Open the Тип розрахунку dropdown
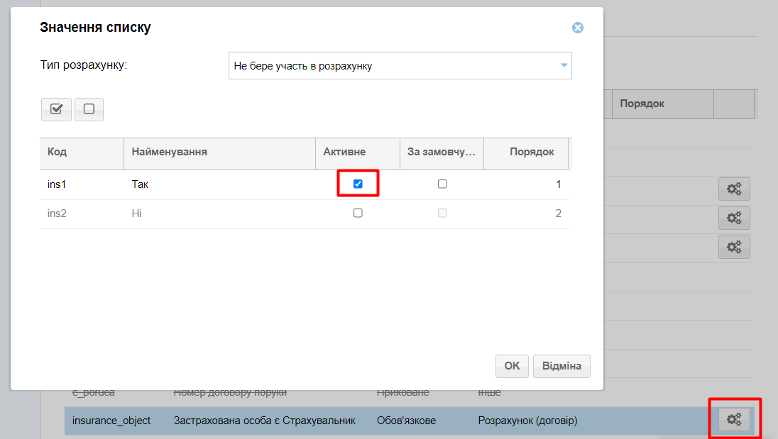 (400, 66)
